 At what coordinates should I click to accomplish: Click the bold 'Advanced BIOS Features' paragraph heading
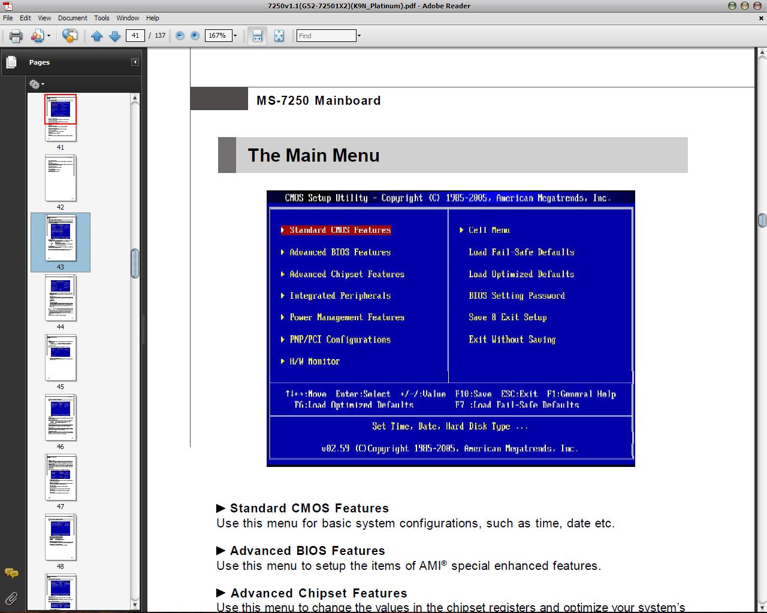coord(307,551)
